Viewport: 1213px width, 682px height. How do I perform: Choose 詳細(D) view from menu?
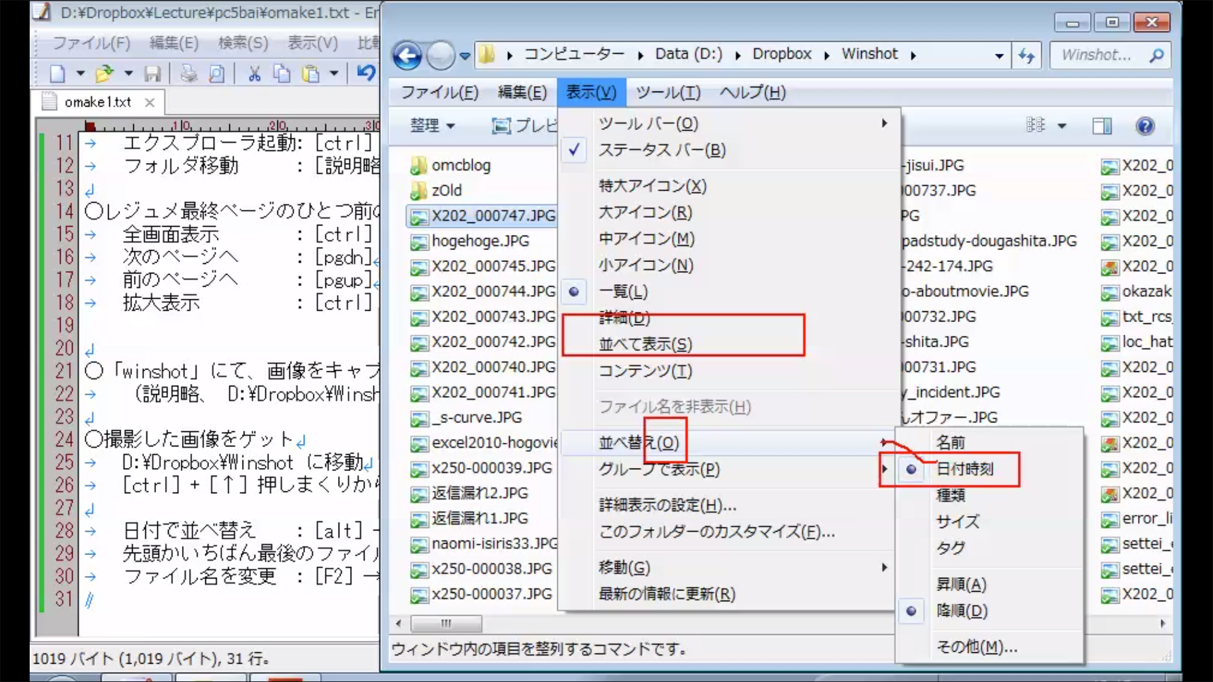pyautogui.click(x=624, y=318)
